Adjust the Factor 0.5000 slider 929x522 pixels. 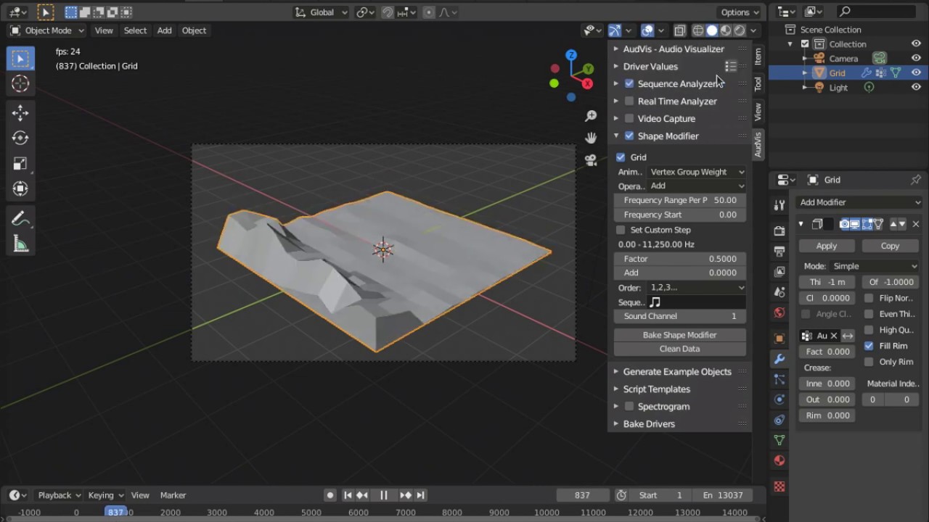tap(679, 259)
